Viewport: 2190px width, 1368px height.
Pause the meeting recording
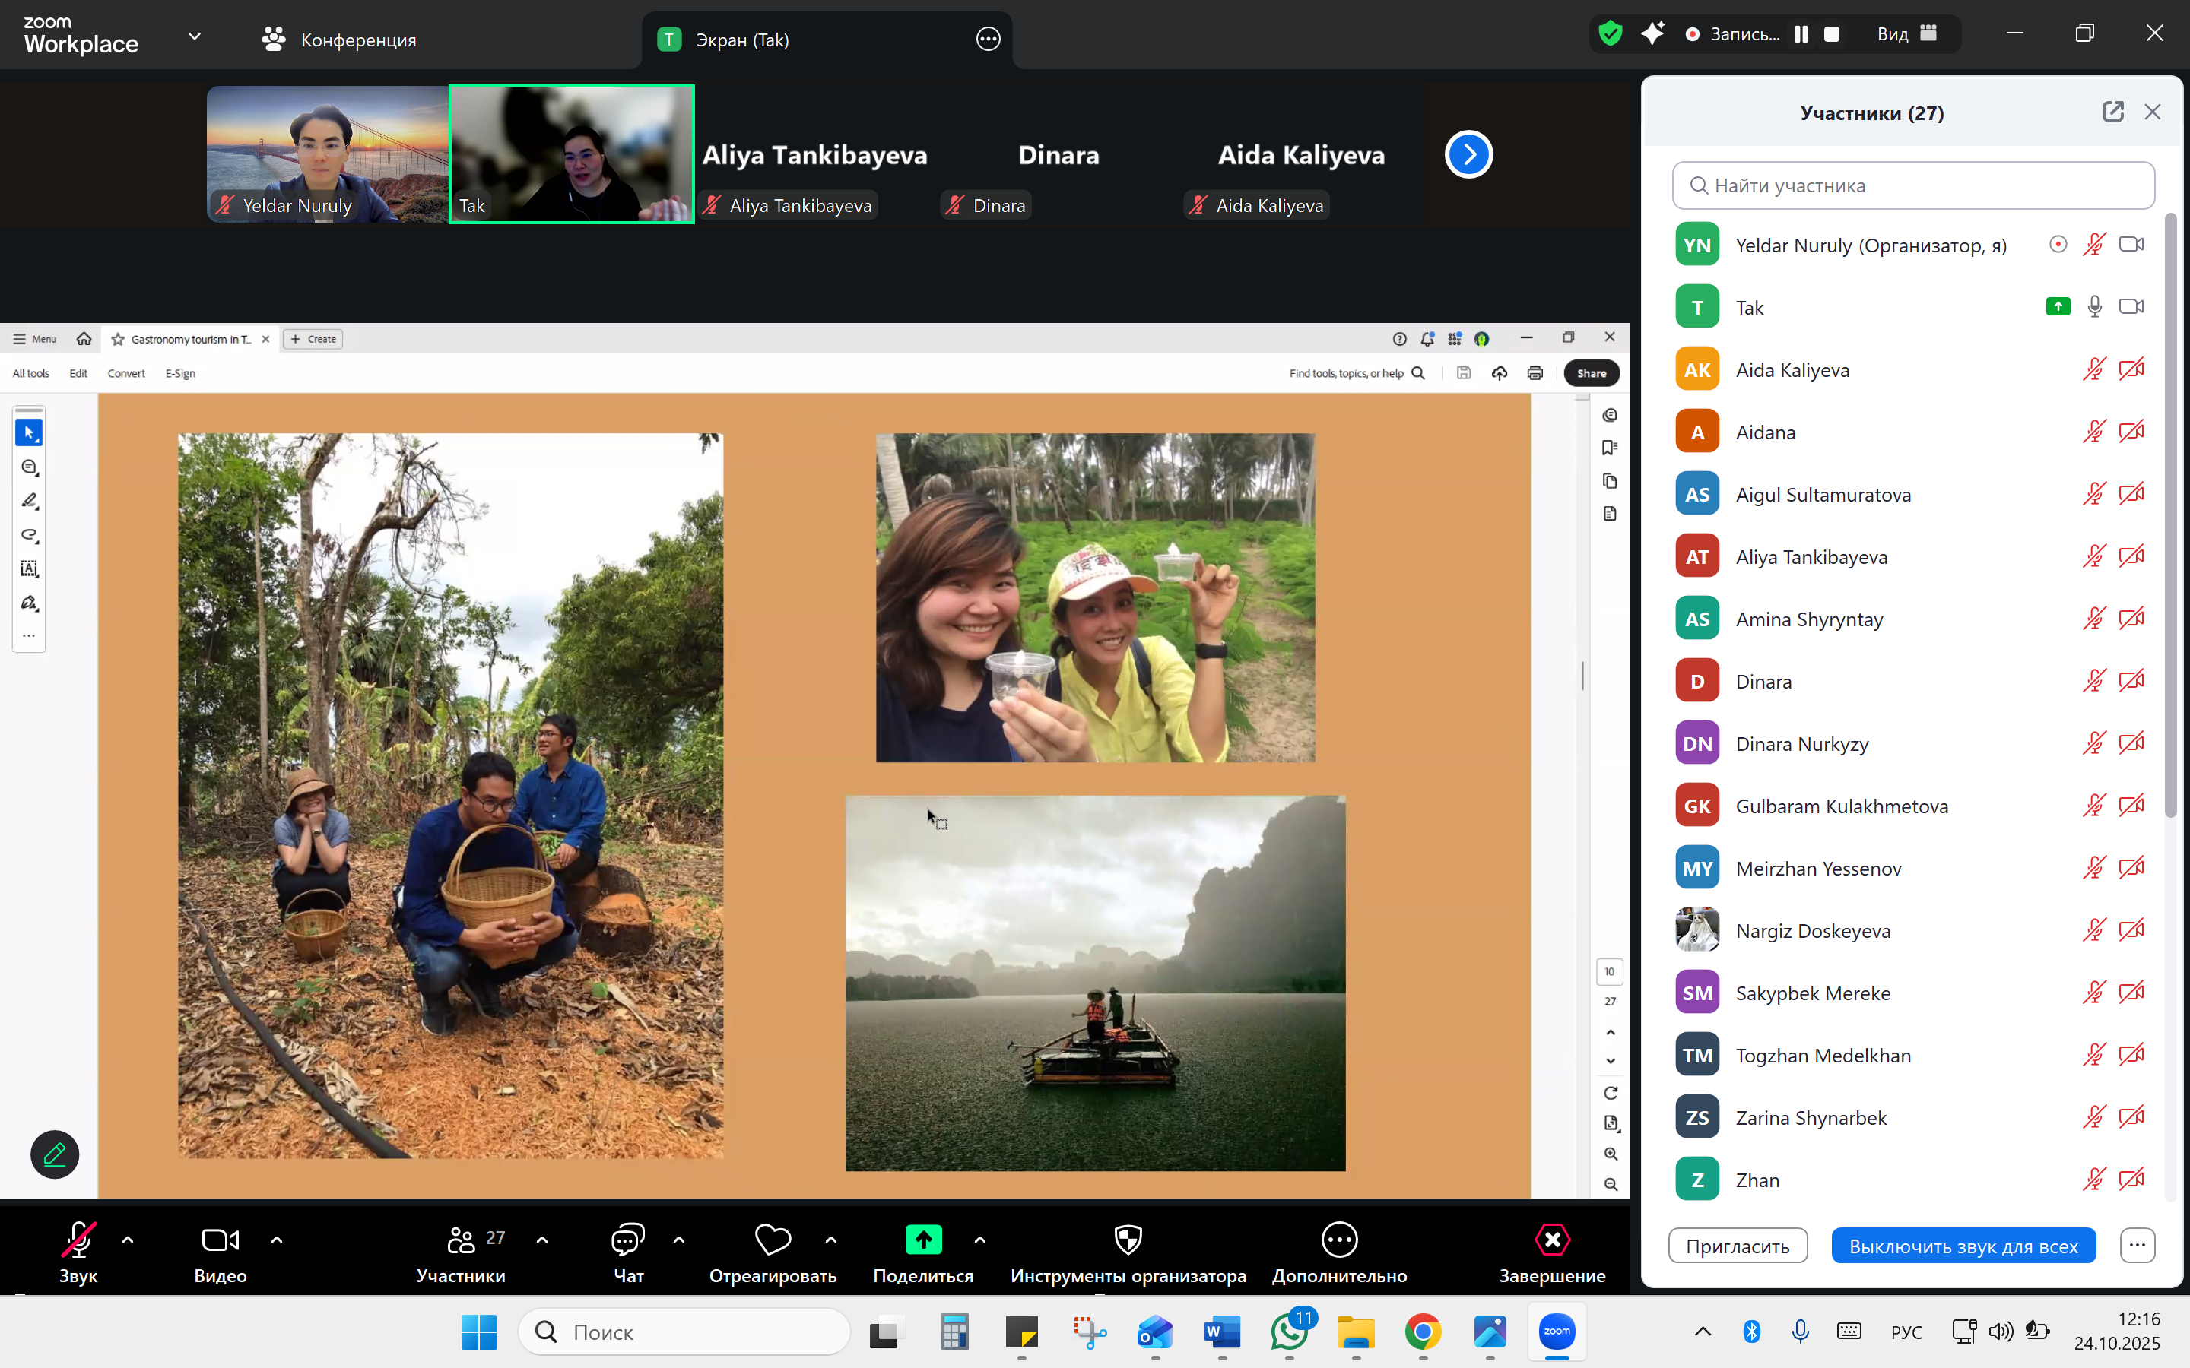[x=1801, y=34]
